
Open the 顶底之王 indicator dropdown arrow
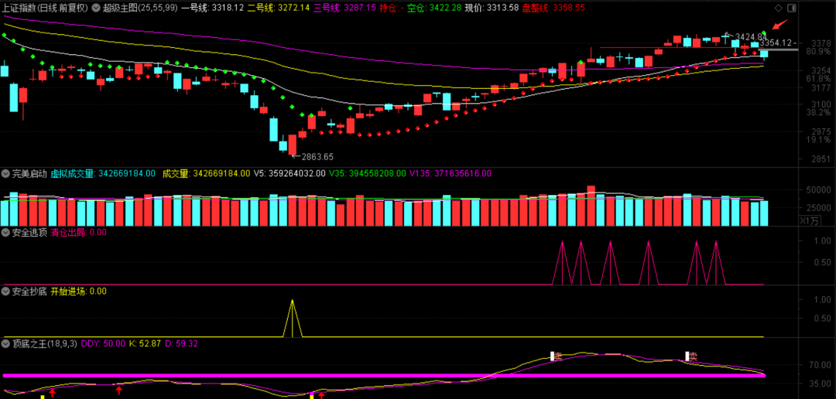(x=6, y=343)
